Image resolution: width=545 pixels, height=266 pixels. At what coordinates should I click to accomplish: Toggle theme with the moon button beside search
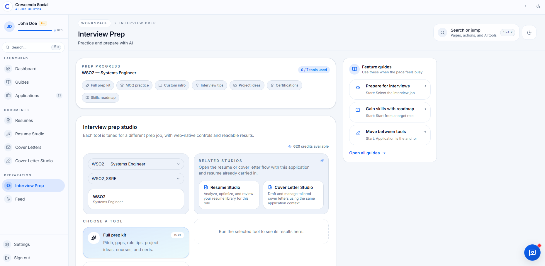529,32
